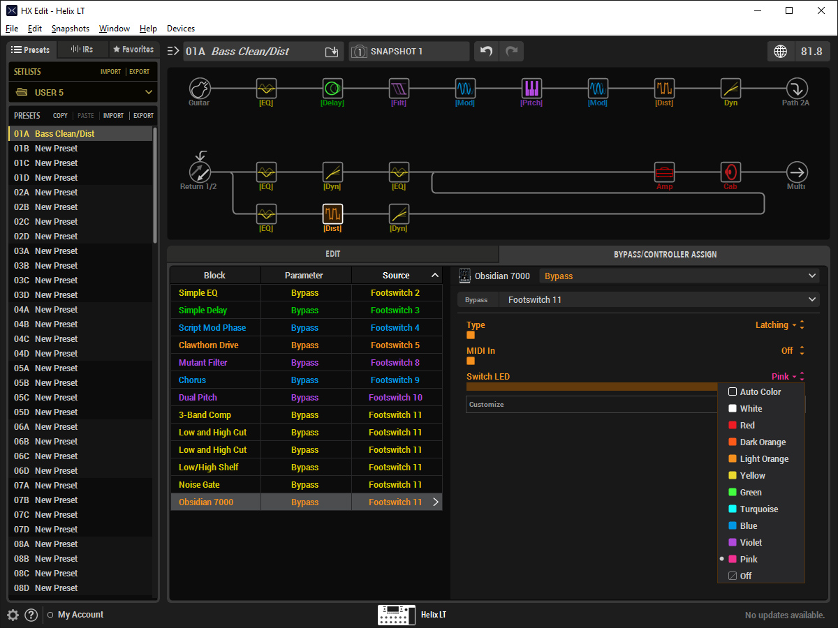
Task: Undo the last edit
Action: click(487, 52)
